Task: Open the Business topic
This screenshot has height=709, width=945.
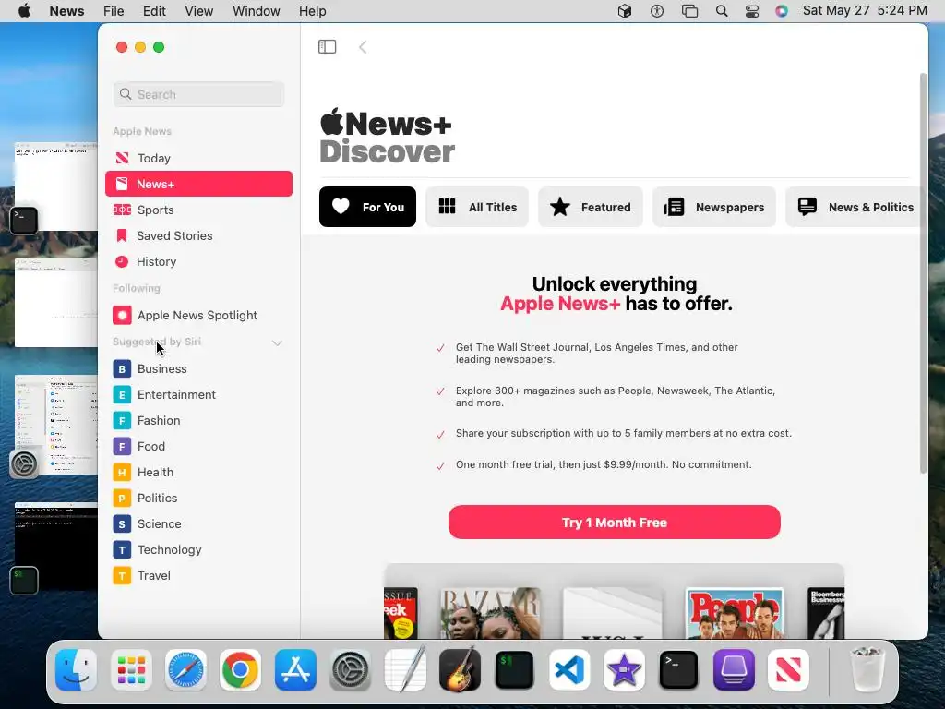Action: click(199, 368)
